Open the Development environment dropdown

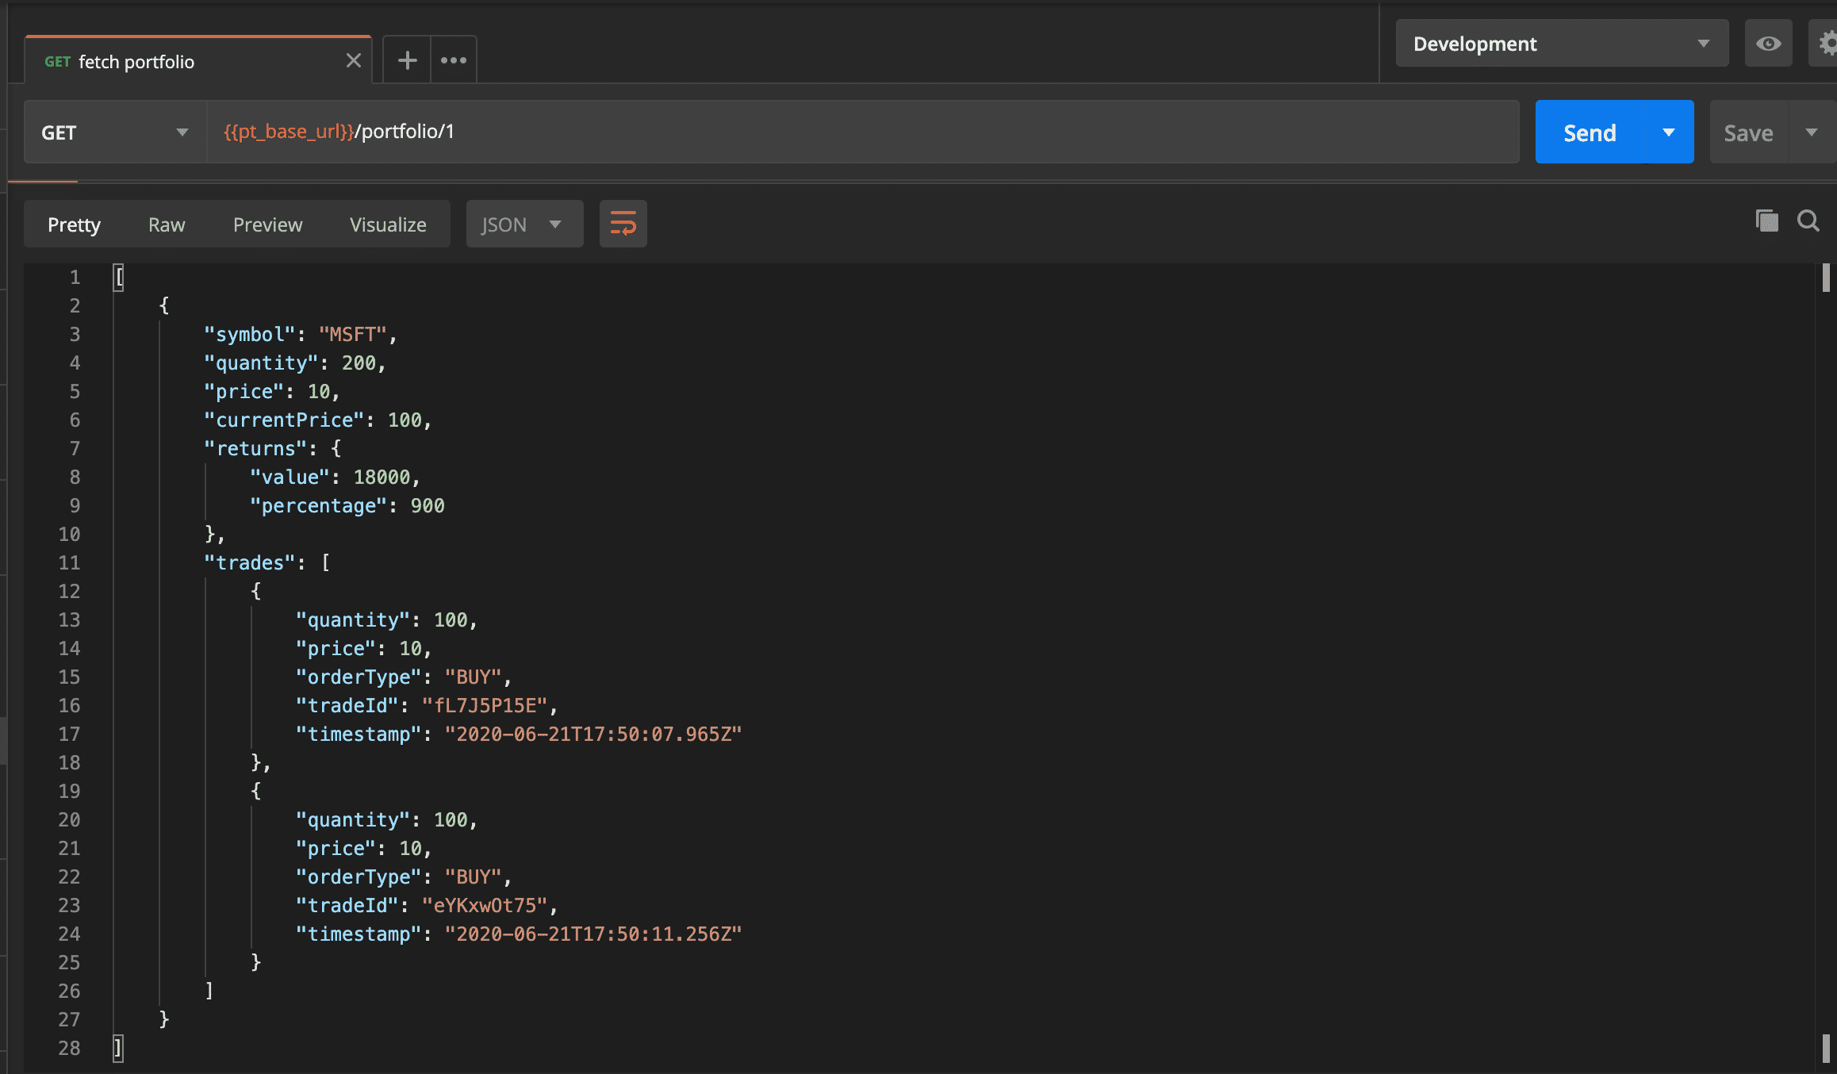coord(1561,44)
